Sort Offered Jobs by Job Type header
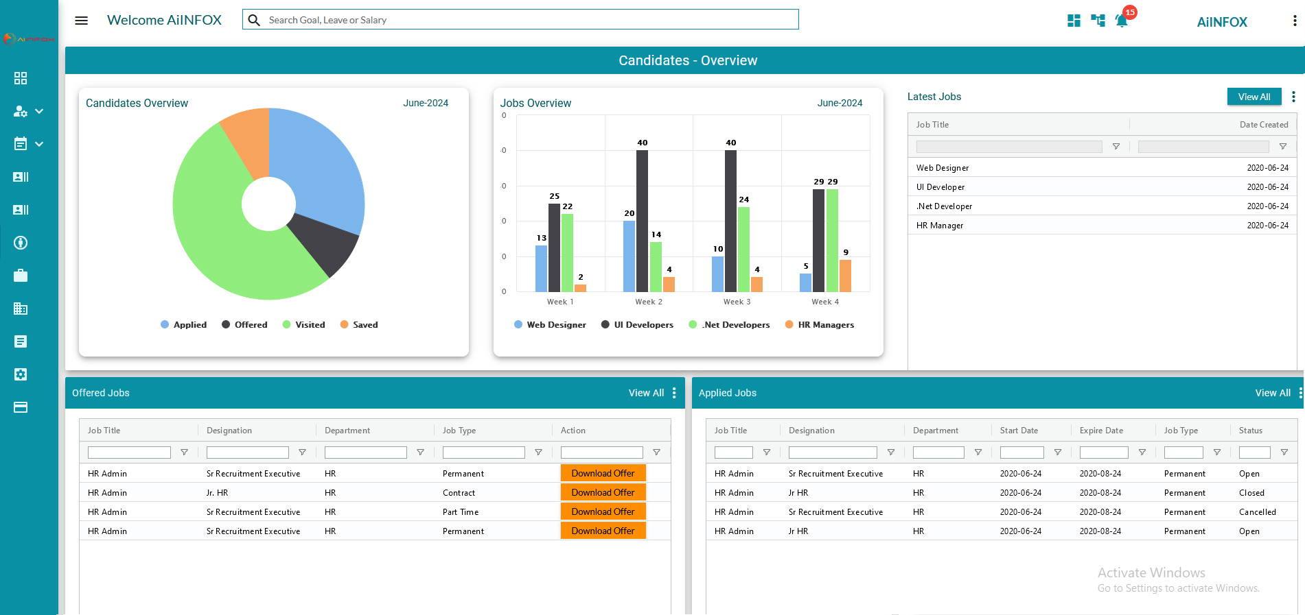 [459, 431]
